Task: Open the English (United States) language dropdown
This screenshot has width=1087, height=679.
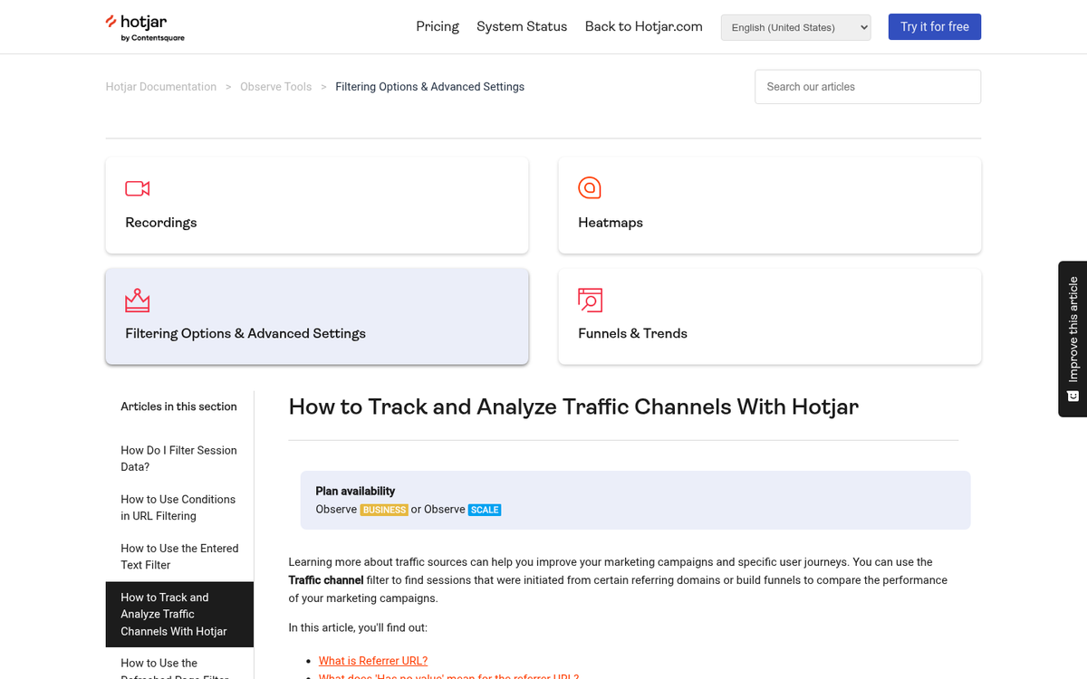Action: point(795,28)
